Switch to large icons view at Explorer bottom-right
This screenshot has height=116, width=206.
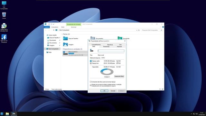pyautogui.click(x=163, y=89)
